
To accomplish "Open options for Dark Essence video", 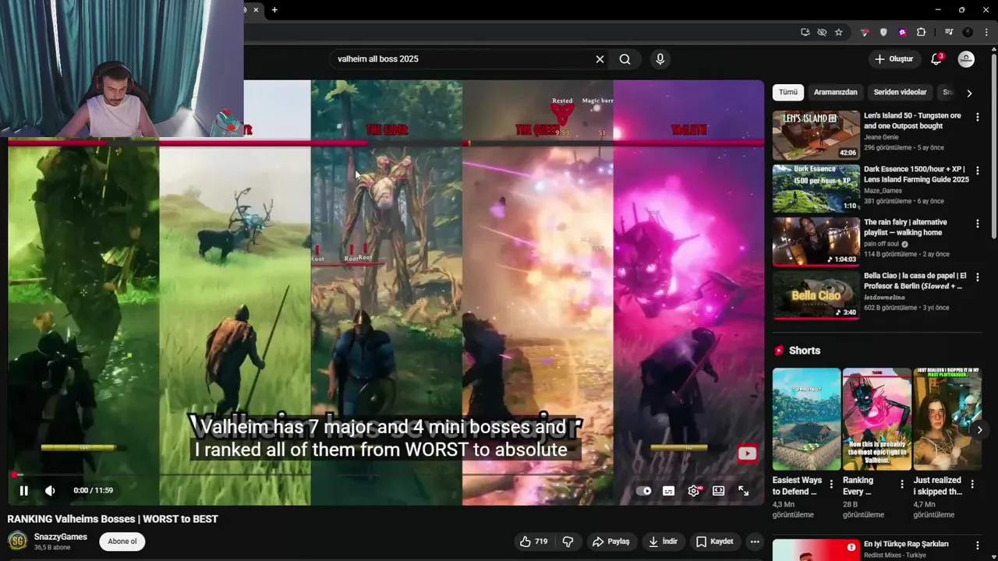I will click(978, 171).
